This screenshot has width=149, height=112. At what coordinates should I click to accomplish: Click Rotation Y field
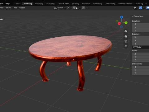(141, 40)
